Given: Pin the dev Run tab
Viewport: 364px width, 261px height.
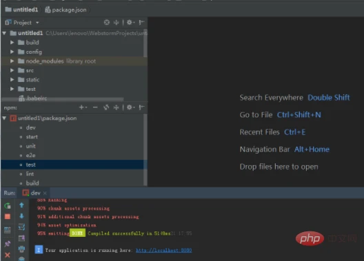Looking at the screenshot, I should click(x=8, y=244).
